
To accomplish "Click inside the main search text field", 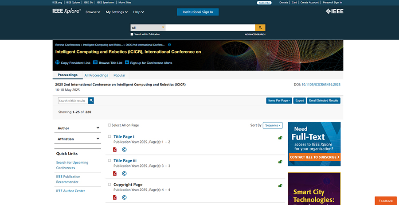I will click(210, 27).
